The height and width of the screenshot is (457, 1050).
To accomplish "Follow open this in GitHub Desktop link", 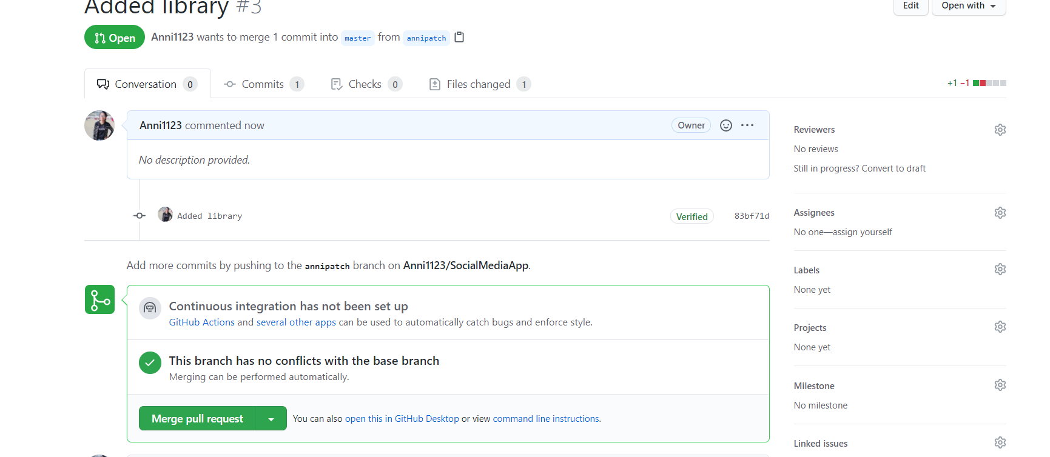I will 402,419.
